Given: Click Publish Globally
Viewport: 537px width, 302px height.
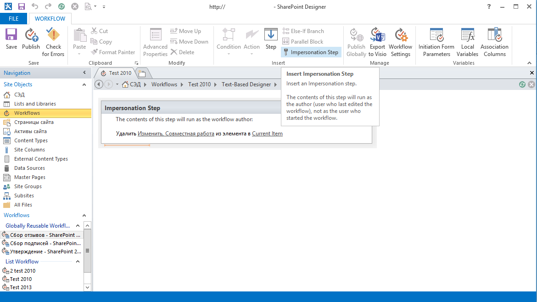Looking at the screenshot, I should coord(356,43).
